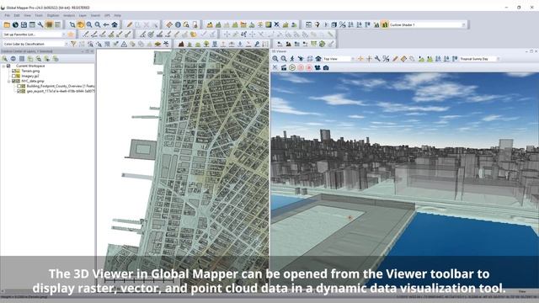Select the Imagery.jp2 layer name
Screen dimensions: 539x303
[x=30, y=76]
